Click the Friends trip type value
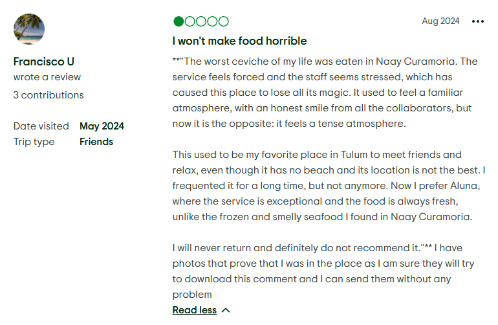Viewport: 498px width, 325px height. point(96,142)
